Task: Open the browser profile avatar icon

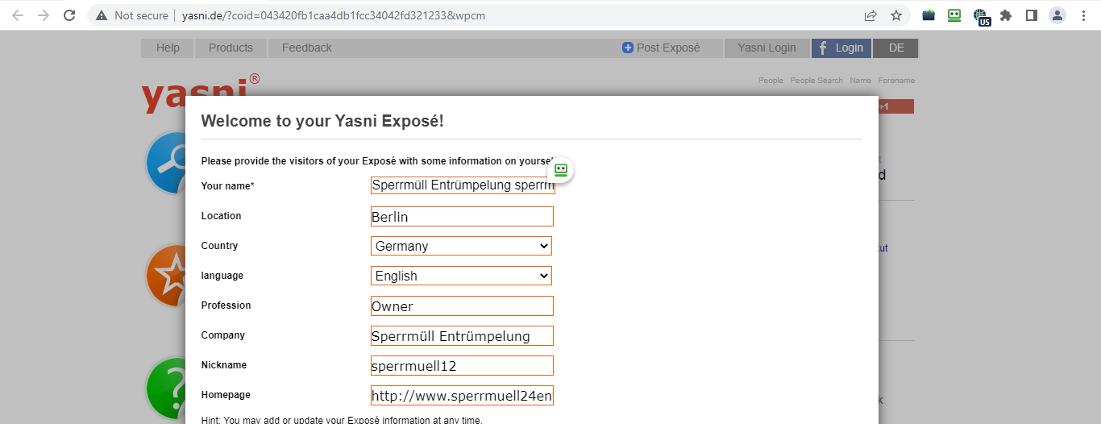Action: click(1057, 15)
